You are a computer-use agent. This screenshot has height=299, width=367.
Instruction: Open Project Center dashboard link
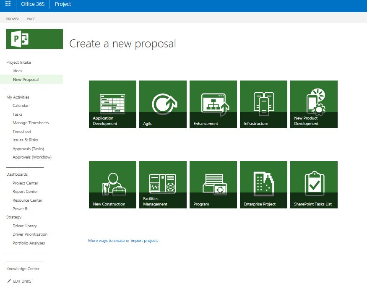pos(25,183)
